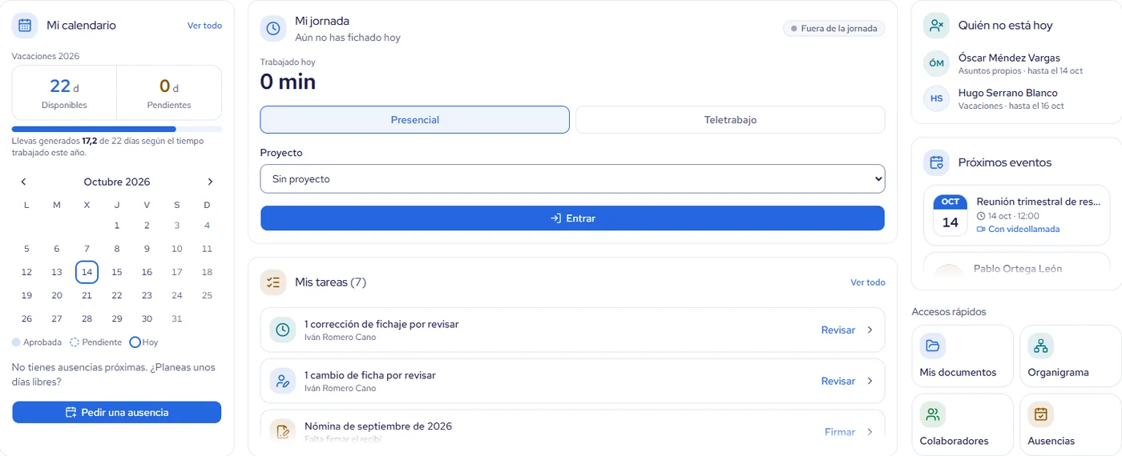Open the Ausencias shortcut
This screenshot has height=456, width=1122.
coord(1071,425)
